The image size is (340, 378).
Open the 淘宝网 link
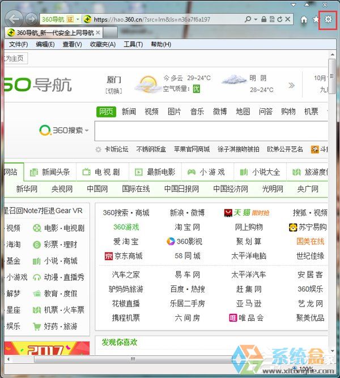click(187, 228)
